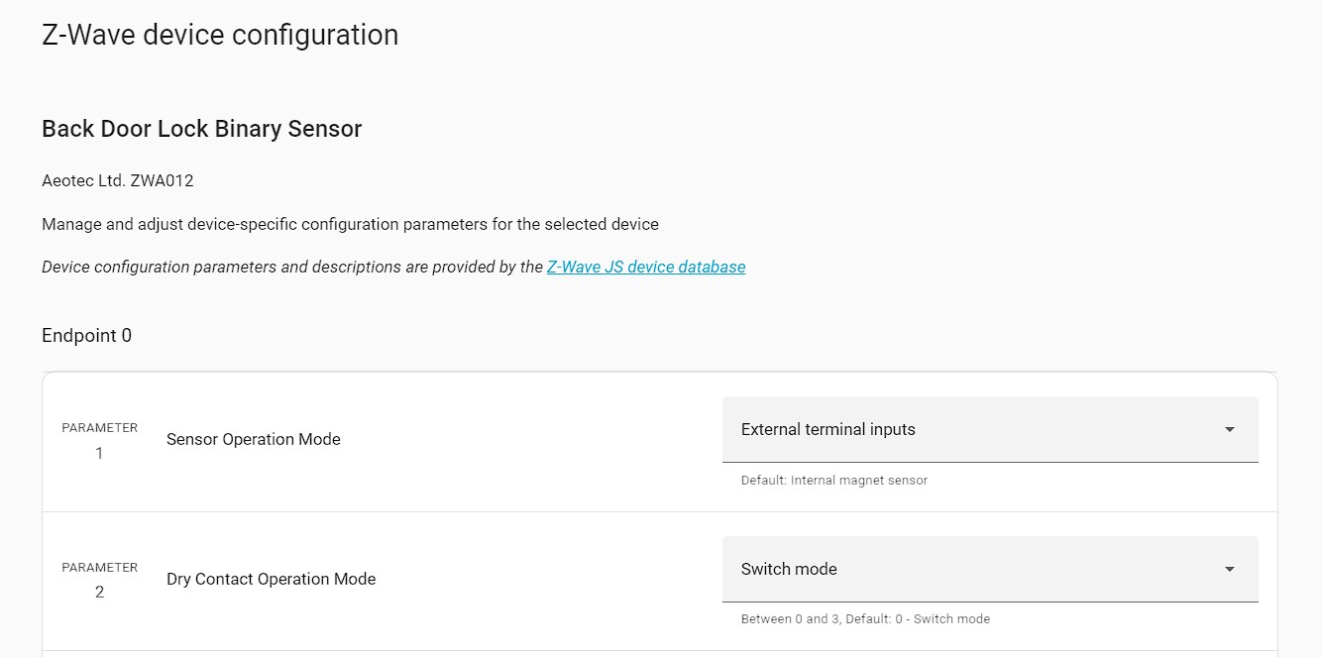This screenshot has width=1323, height=657.
Task: Open the Sensor Operation Mode dropdown
Action: tap(989, 429)
